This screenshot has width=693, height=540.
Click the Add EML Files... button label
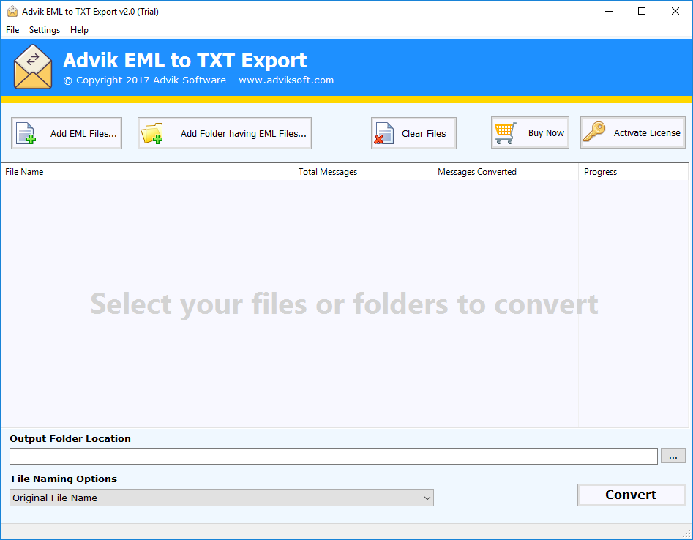83,133
